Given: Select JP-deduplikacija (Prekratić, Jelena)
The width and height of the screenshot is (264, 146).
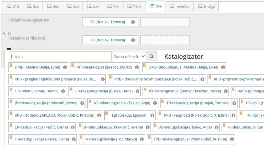Looking at the screenshot, I should coord(113,127).
